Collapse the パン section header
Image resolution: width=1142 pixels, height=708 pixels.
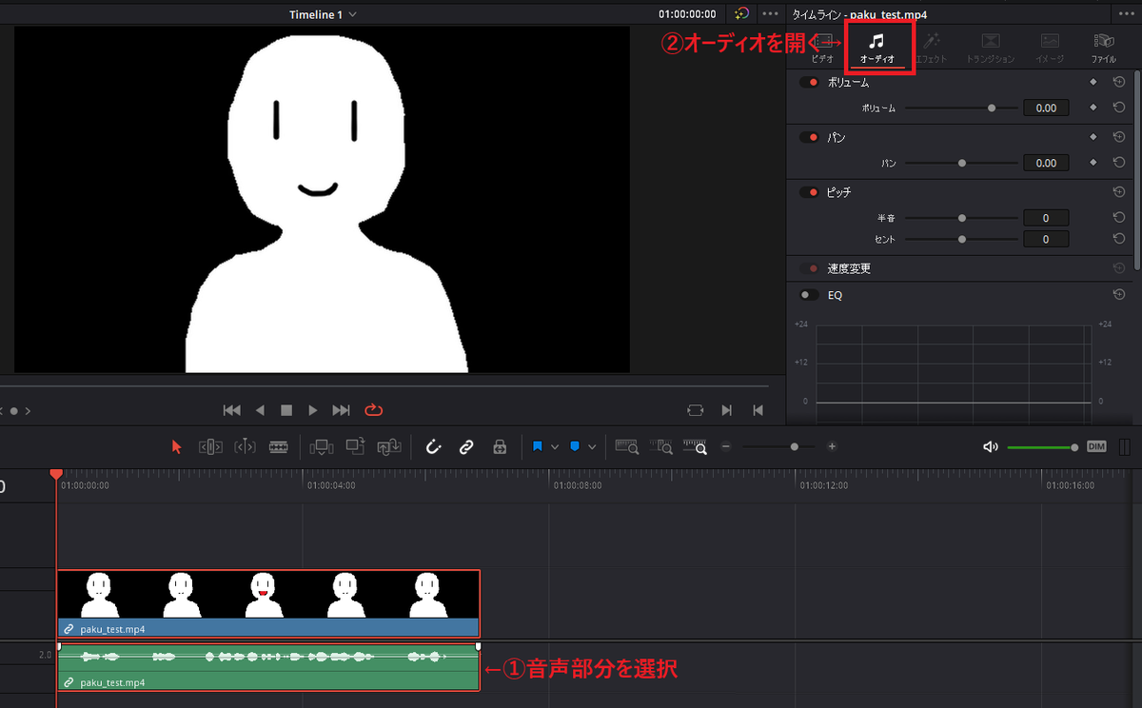[837, 138]
